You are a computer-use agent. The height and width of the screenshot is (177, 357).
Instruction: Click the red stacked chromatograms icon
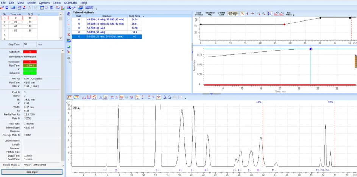(x=89, y=97)
